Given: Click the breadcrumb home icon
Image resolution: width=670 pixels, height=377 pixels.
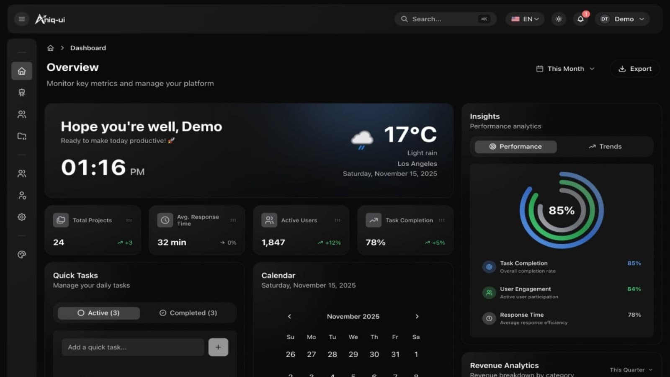Looking at the screenshot, I should tap(50, 48).
